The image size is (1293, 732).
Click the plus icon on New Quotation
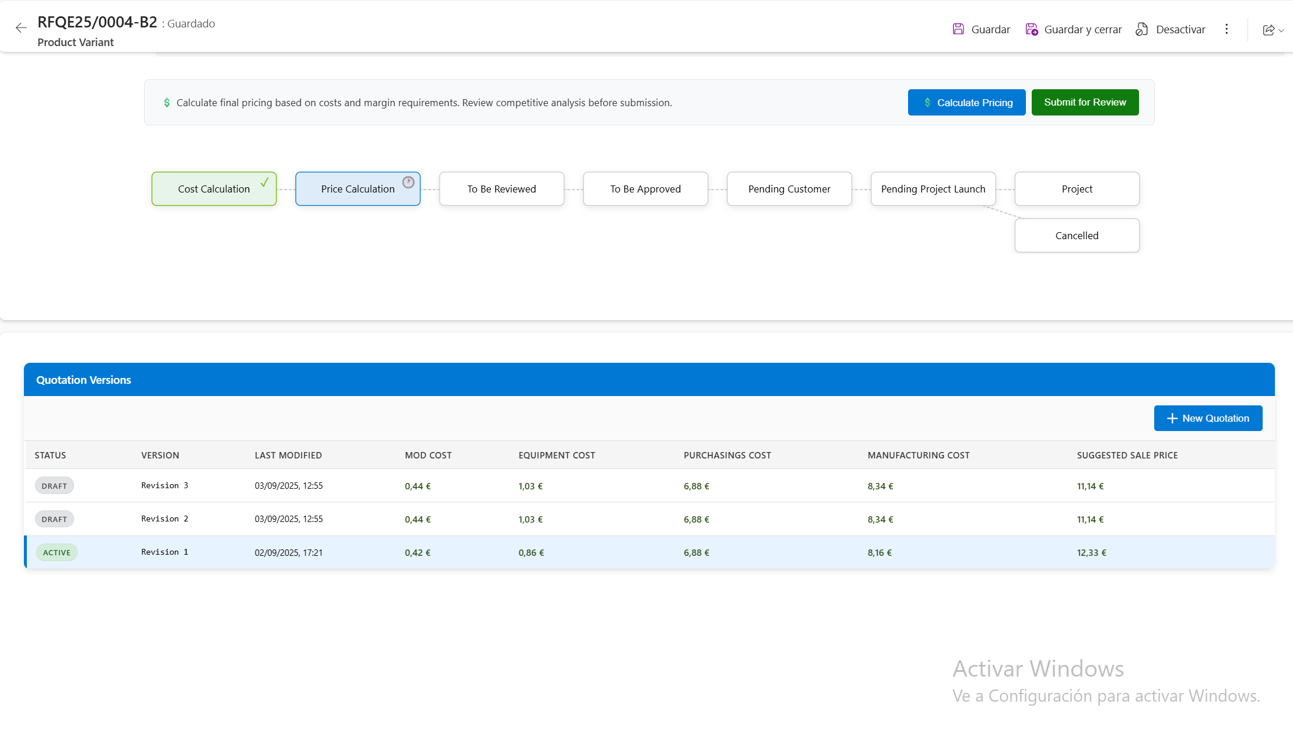pos(1172,418)
